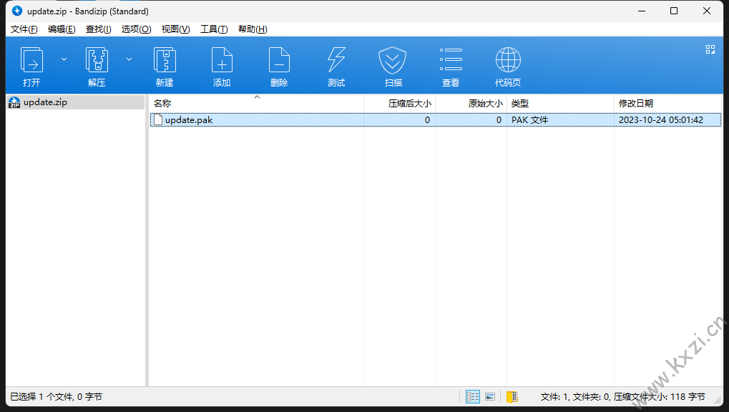The height and width of the screenshot is (412, 729).
Task: Minimize the Bandizip window
Action: pyautogui.click(x=642, y=11)
